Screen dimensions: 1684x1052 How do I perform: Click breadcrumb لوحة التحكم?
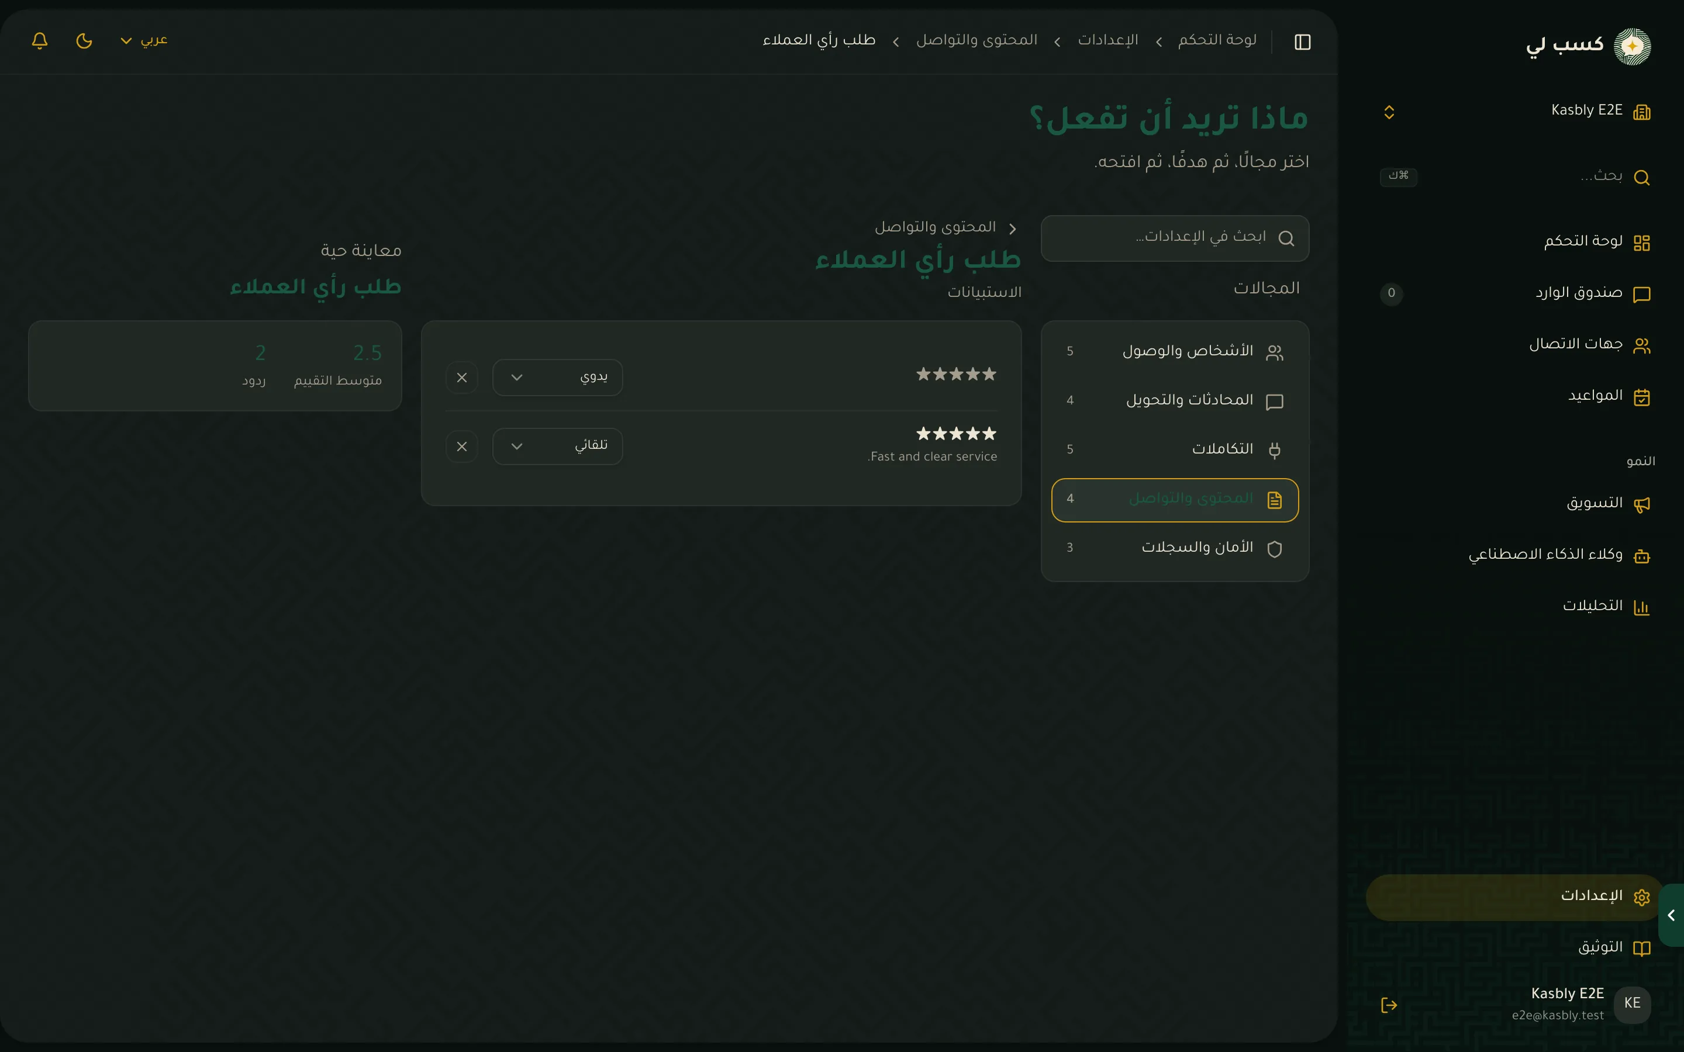pyautogui.click(x=1217, y=40)
